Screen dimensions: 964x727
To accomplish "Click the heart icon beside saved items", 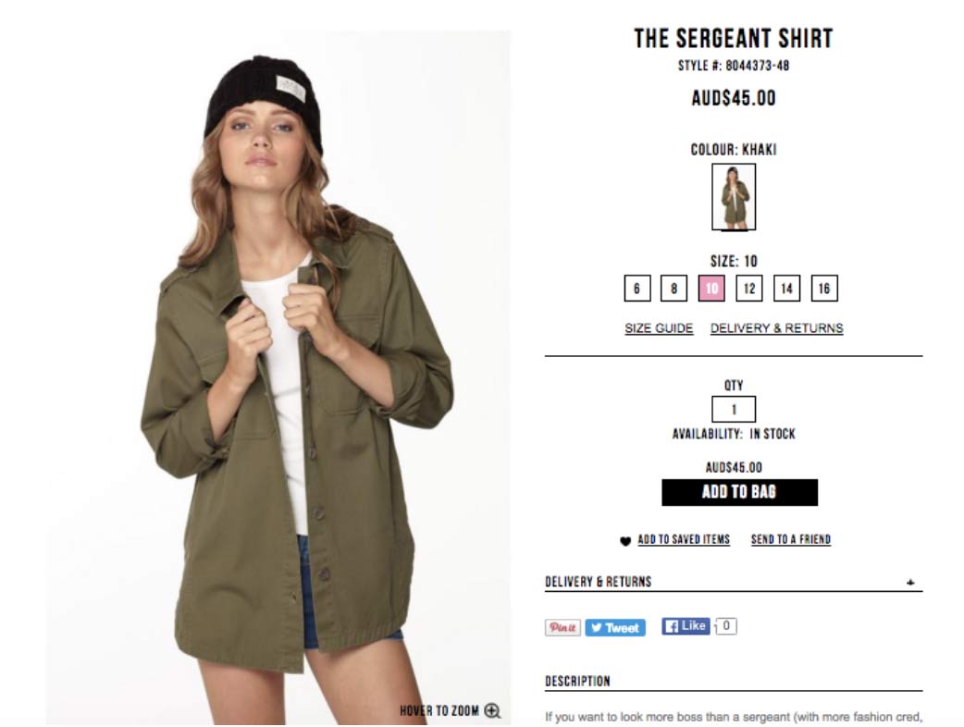I will pyautogui.click(x=625, y=541).
